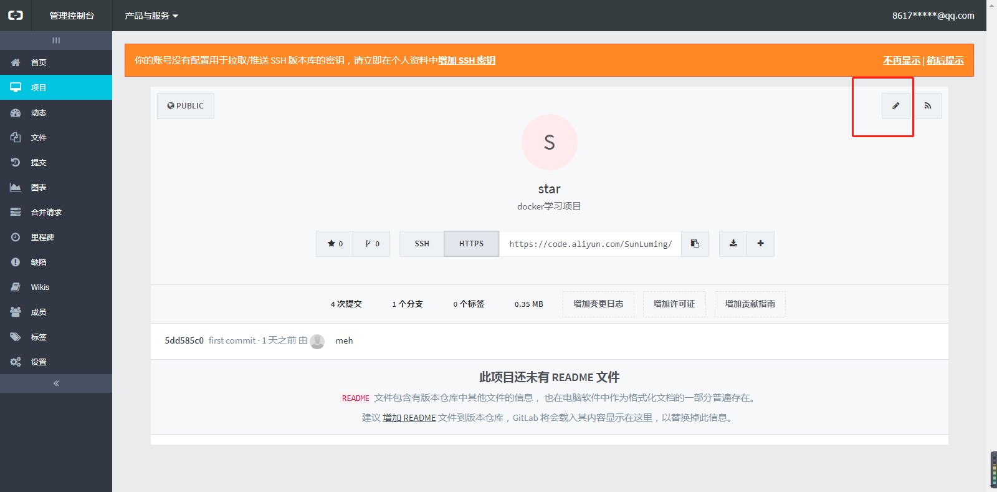The height and width of the screenshot is (492, 997).
Task: Click the 项目 monitor icon
Action: (16, 87)
